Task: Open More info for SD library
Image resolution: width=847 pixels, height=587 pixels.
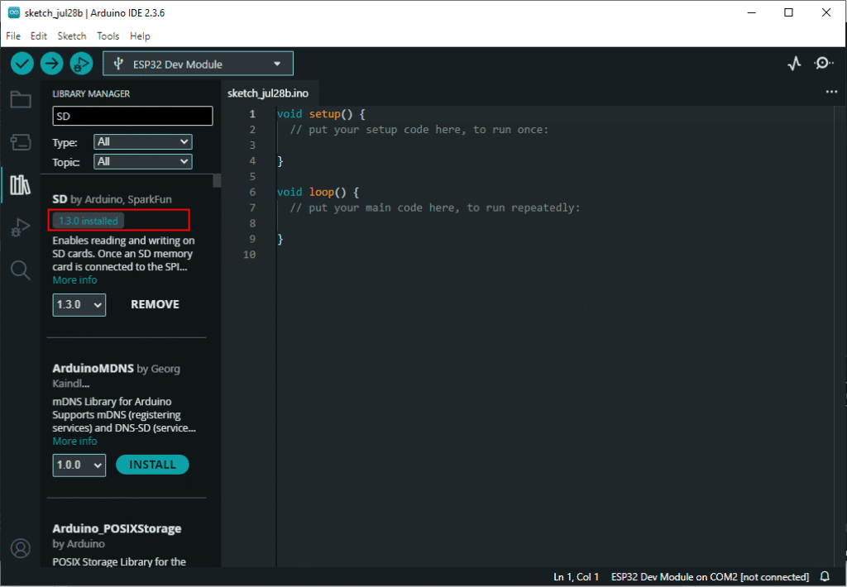Action: tap(74, 279)
